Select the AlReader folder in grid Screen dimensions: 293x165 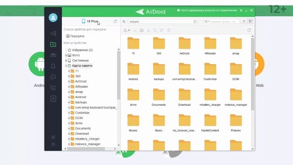(210, 45)
